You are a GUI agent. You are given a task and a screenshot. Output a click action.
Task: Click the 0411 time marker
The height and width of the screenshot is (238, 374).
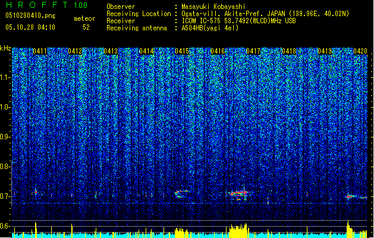click(x=40, y=51)
